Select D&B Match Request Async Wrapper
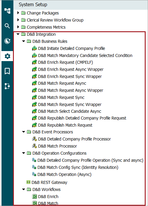This screenshot has height=206, width=148. pos(70,90)
